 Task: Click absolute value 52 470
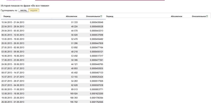coord(74,39)
